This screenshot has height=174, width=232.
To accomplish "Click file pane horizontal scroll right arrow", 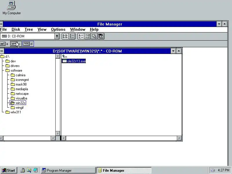I will [x=179, y=138].
